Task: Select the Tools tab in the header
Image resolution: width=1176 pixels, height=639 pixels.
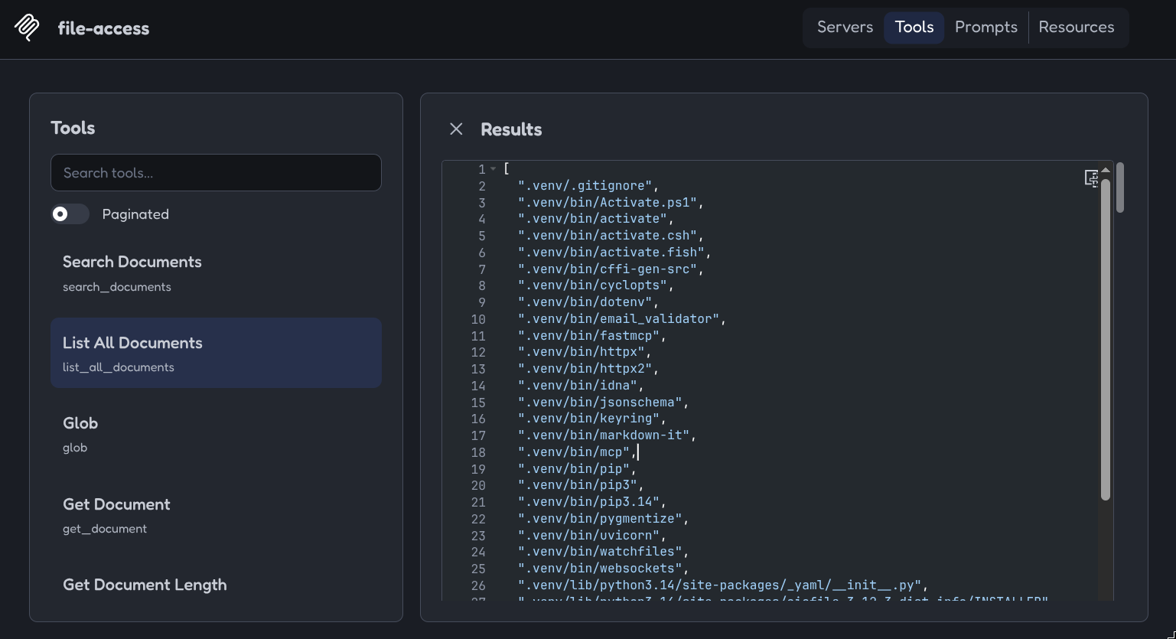Action: (914, 28)
